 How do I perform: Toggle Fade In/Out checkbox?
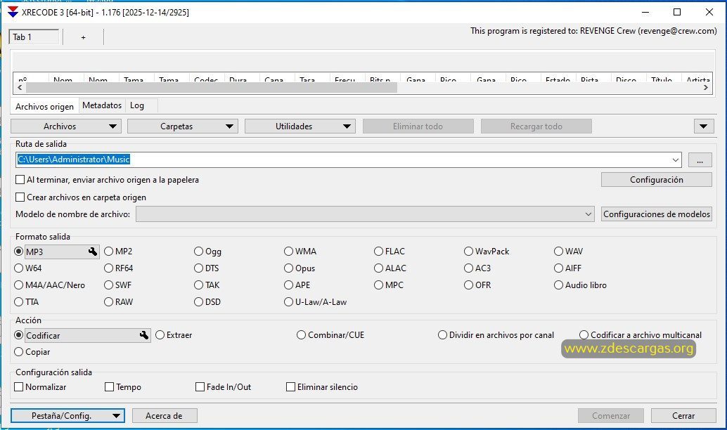coord(200,387)
